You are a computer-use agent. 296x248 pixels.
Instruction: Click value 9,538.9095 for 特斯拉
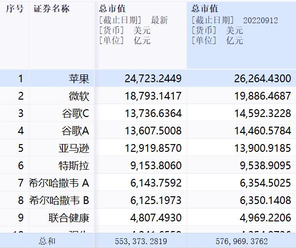pos(265,165)
